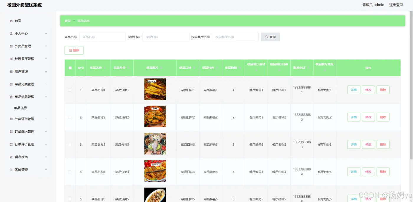Click the sort arrows in 菜品图片 header
Screen dimensions: 413x202
click(x=161, y=68)
